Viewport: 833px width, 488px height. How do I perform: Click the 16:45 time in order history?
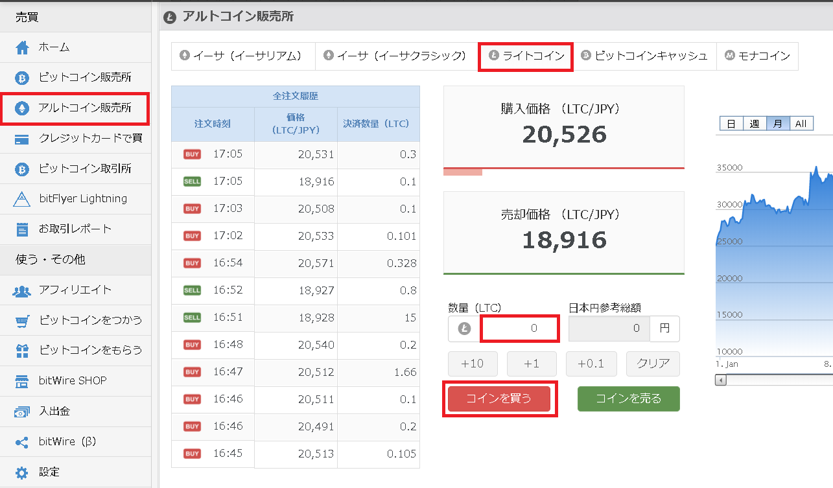(x=228, y=454)
